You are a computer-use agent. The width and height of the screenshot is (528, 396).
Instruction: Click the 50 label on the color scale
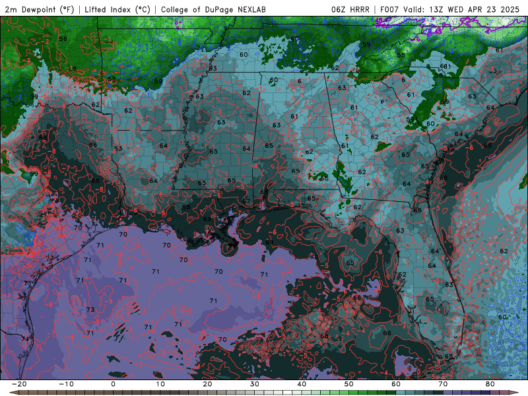tap(349, 384)
